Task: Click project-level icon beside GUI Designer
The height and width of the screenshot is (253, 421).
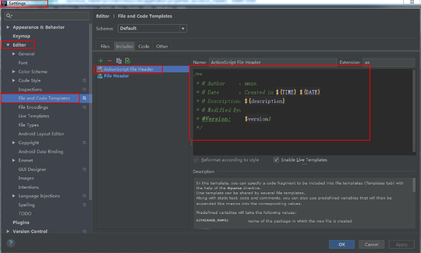Action: (x=84, y=169)
